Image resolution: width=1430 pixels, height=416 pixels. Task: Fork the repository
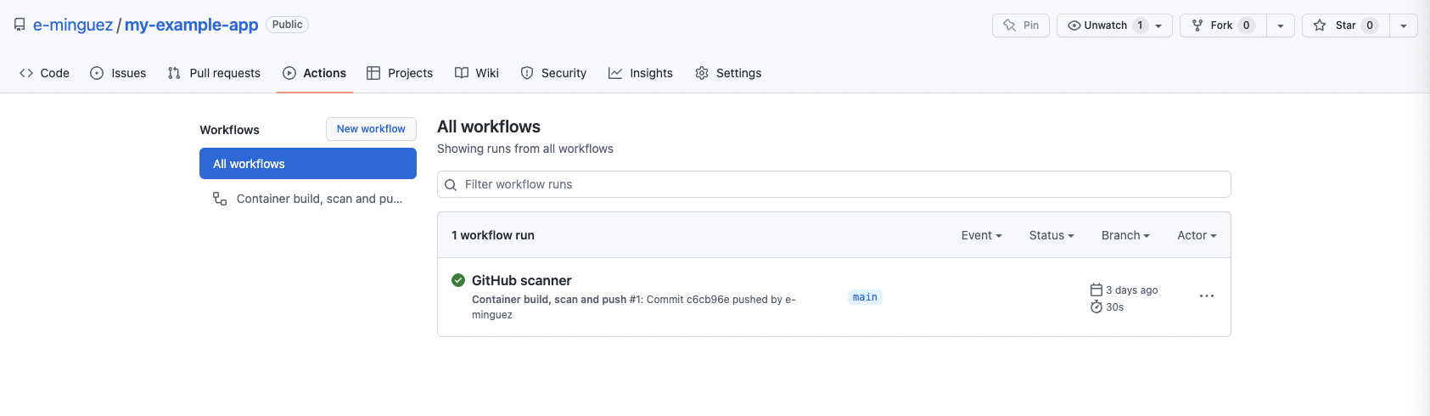(1223, 25)
